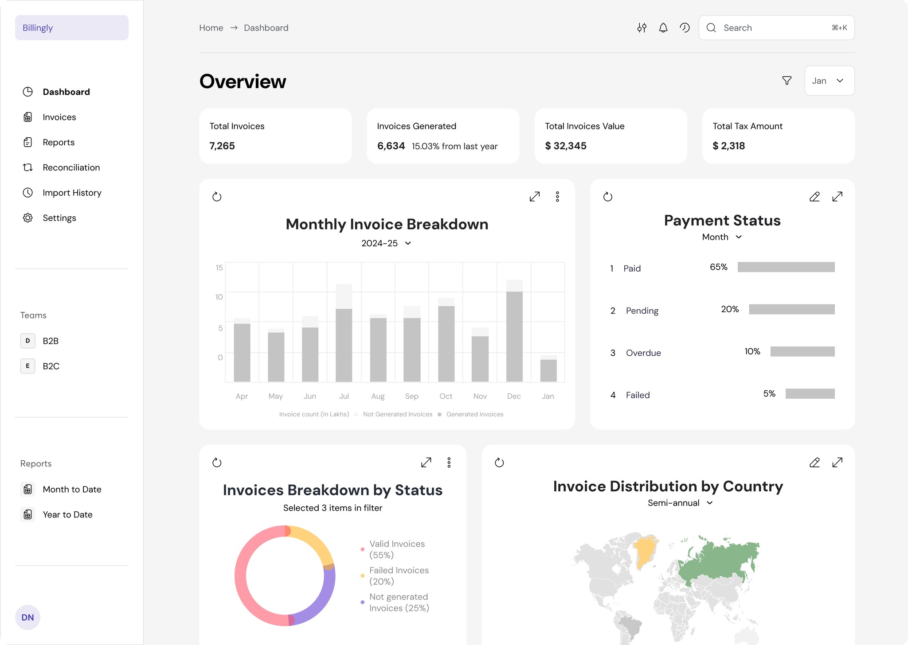Image resolution: width=908 pixels, height=645 pixels.
Task: Select the B2B team
Action: (x=50, y=341)
